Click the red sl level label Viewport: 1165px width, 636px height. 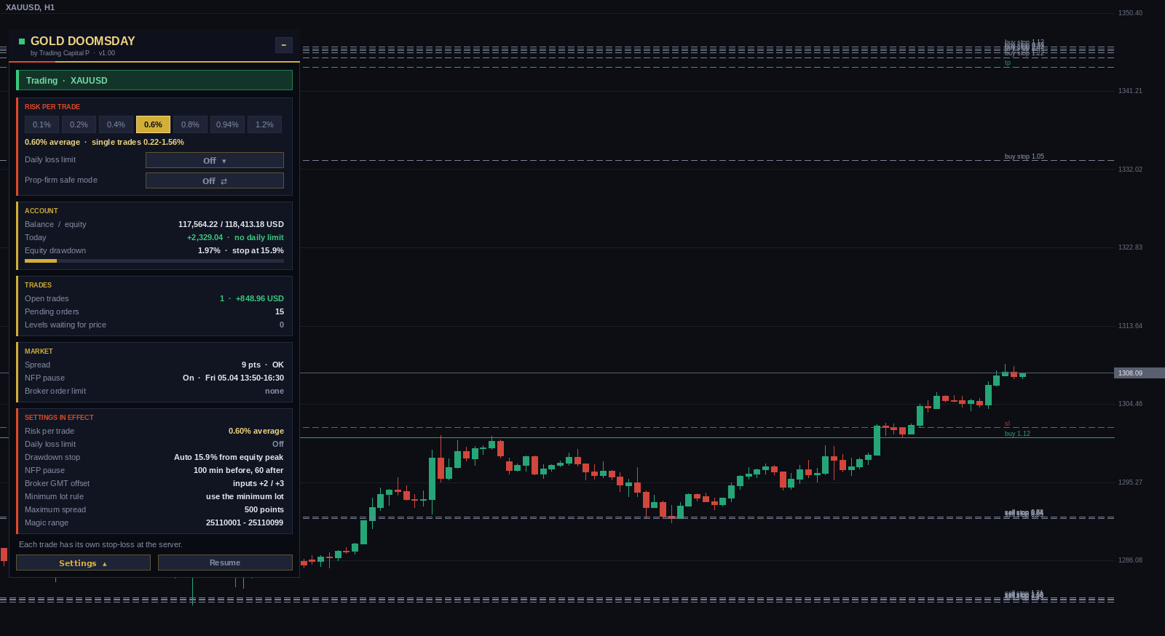1007,424
